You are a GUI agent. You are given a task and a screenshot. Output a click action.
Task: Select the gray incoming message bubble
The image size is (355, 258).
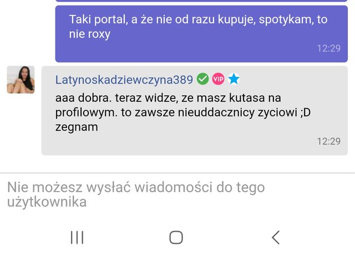[195, 111]
